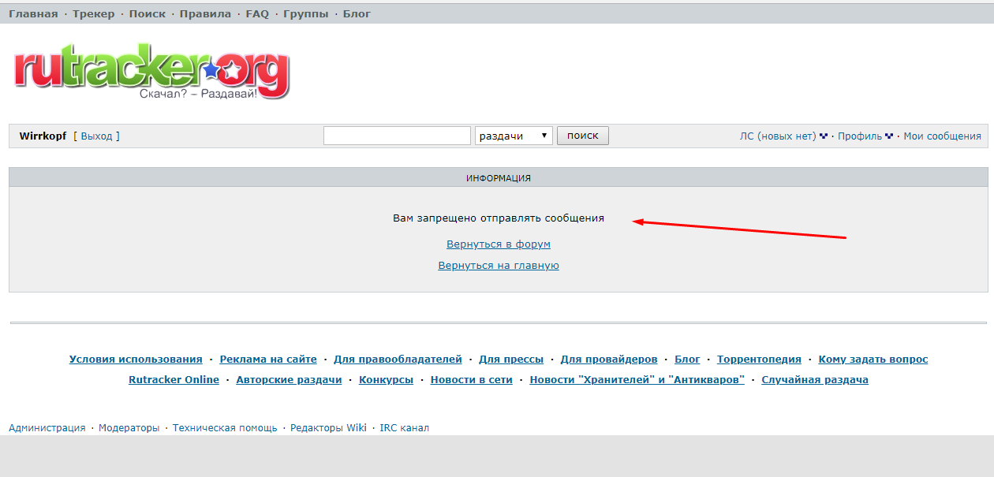994x477 pixels.
Task: Open Техническая помощь link
Action: pyautogui.click(x=225, y=428)
